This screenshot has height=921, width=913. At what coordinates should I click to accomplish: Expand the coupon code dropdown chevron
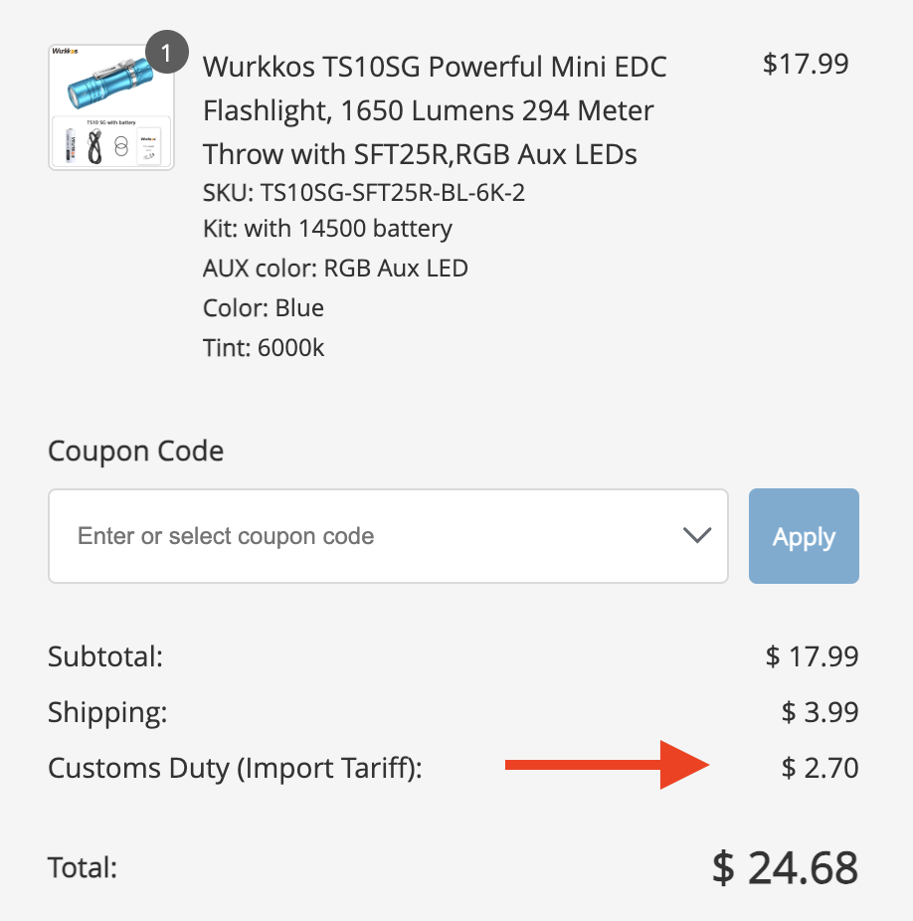(697, 535)
